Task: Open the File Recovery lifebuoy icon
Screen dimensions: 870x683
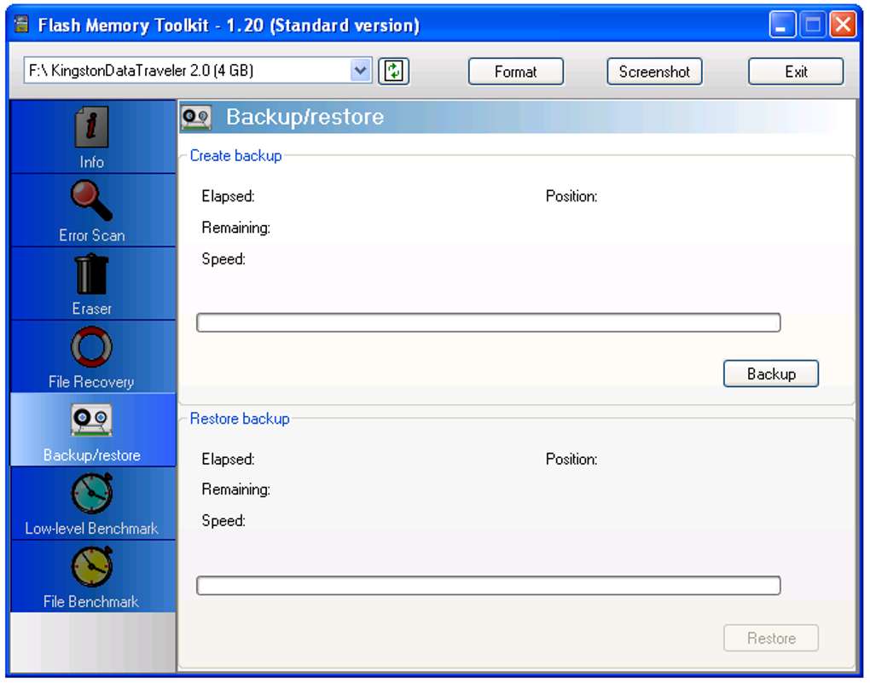Action: pyautogui.click(x=91, y=347)
